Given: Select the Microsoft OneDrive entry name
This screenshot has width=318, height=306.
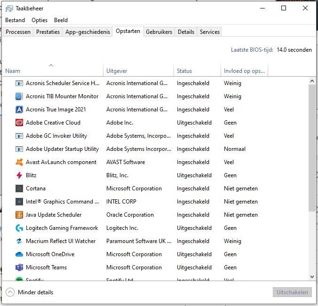Looking at the screenshot, I should (50, 254).
